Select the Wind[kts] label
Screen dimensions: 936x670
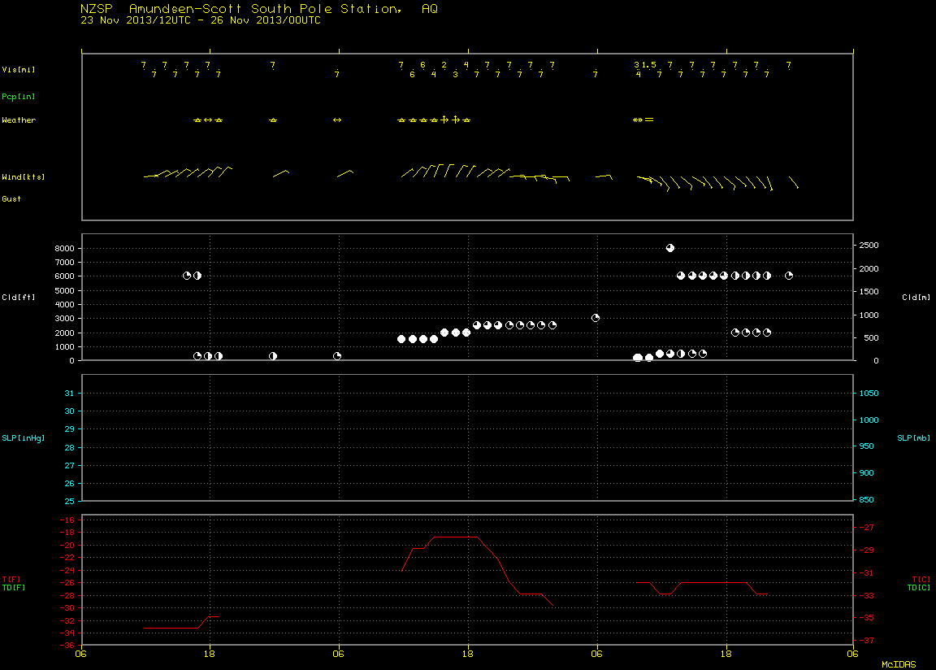tap(24, 177)
